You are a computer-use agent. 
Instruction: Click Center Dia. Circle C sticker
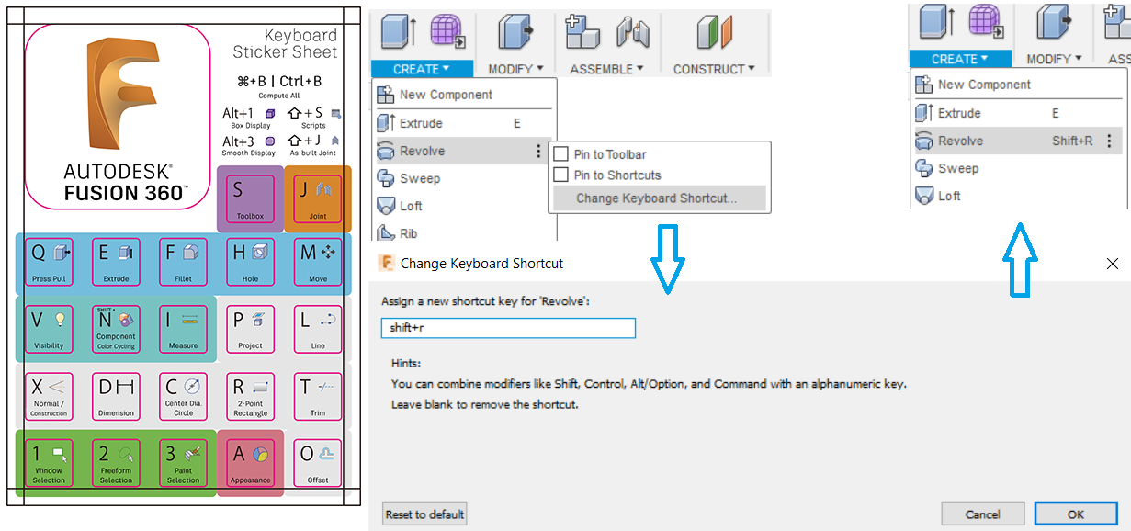(183, 396)
